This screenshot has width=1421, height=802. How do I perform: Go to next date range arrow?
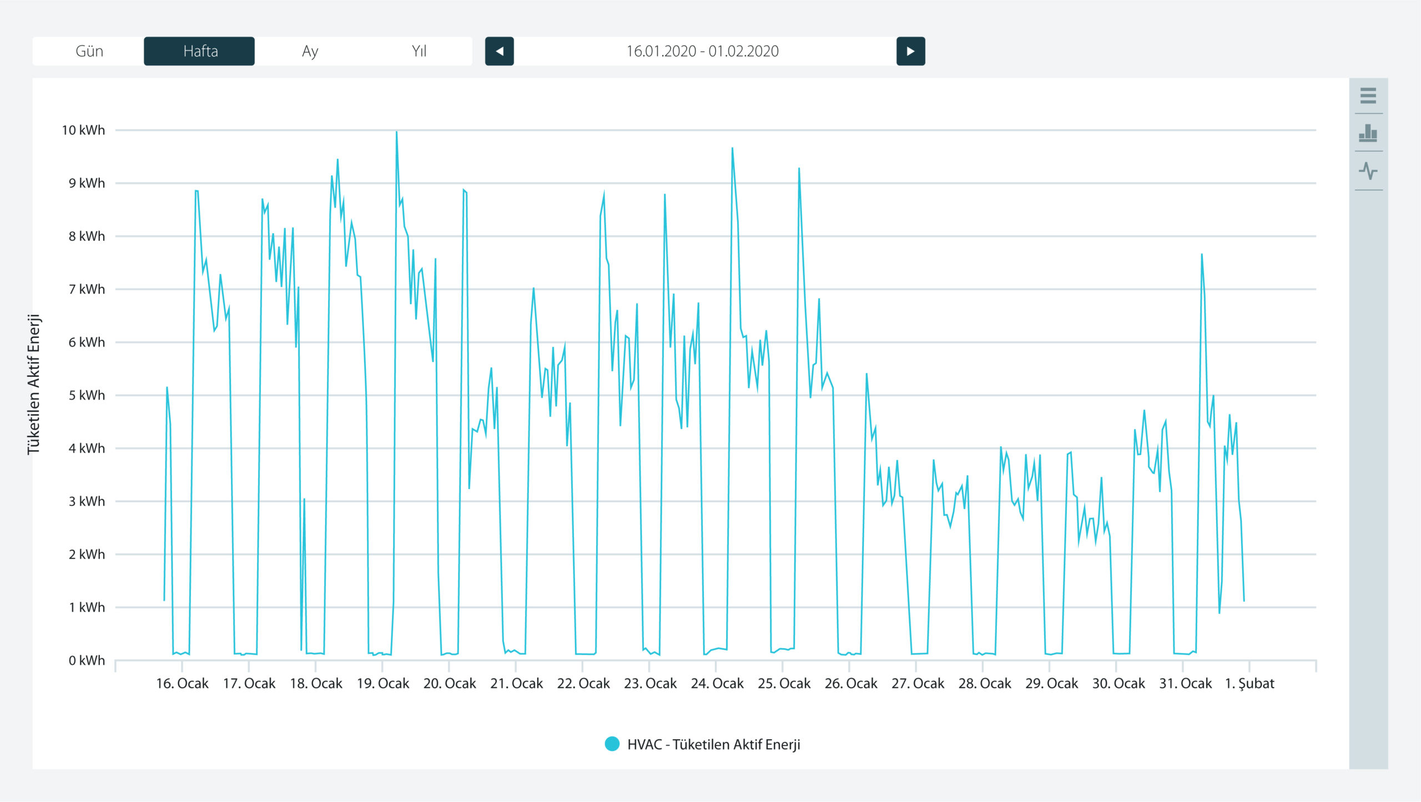(911, 51)
